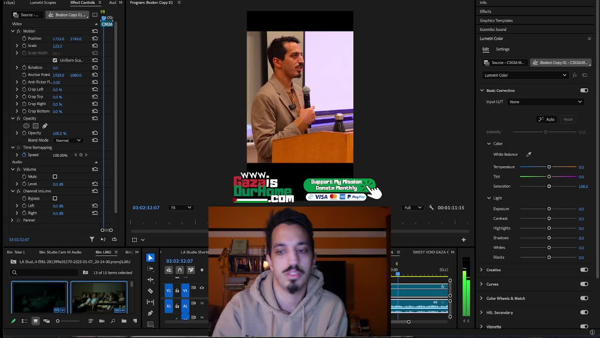Open the program monitor button editor plus
Image resolution: width=600 pixels, height=338 pixels.
click(x=464, y=240)
